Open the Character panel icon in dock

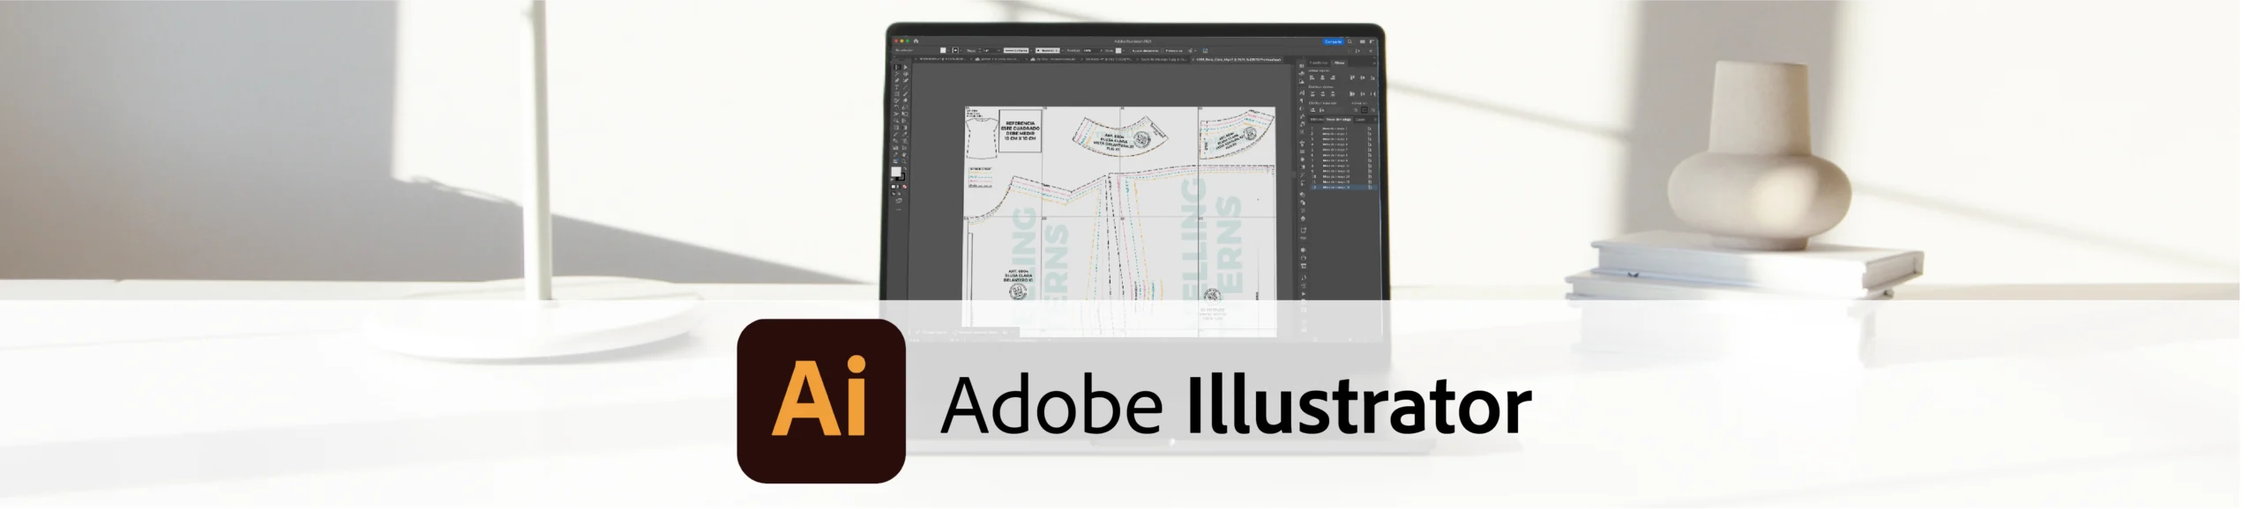(1302, 92)
